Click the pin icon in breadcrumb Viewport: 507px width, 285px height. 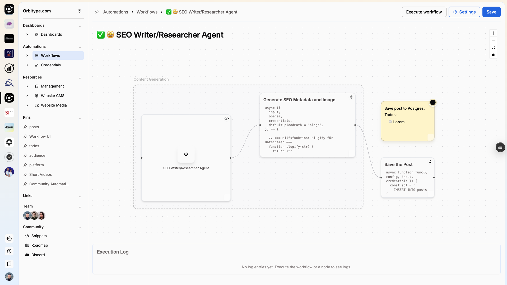(x=97, y=12)
